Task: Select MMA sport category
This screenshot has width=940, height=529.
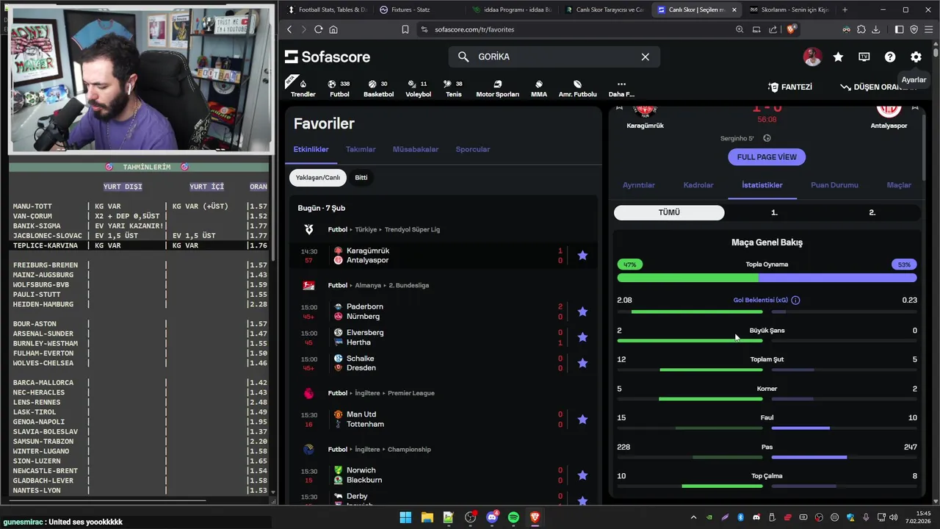Action: [x=539, y=88]
